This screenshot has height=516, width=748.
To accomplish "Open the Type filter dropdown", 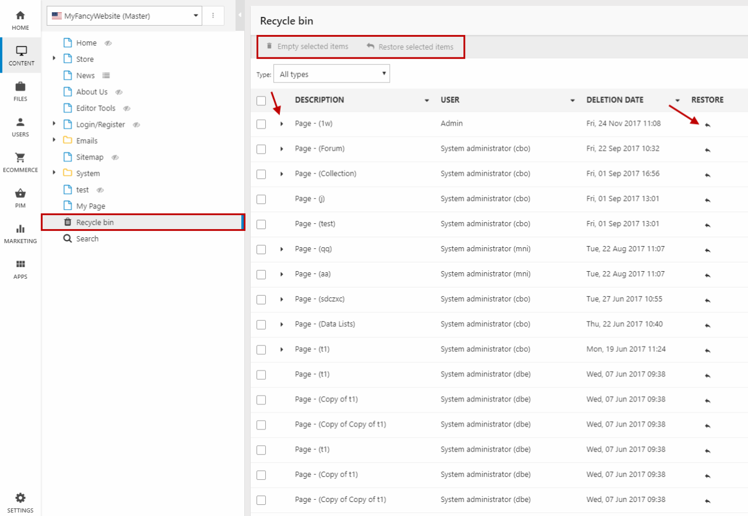I will pos(331,74).
